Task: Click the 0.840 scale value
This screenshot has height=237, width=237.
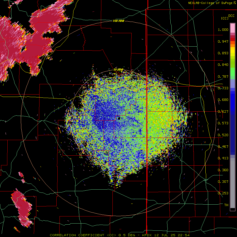Action: 223,65
